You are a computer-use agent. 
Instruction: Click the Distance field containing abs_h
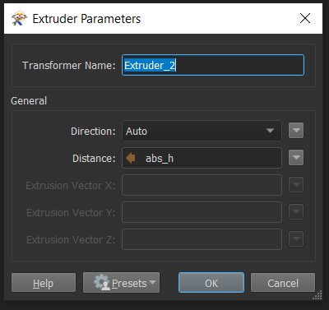click(202, 158)
